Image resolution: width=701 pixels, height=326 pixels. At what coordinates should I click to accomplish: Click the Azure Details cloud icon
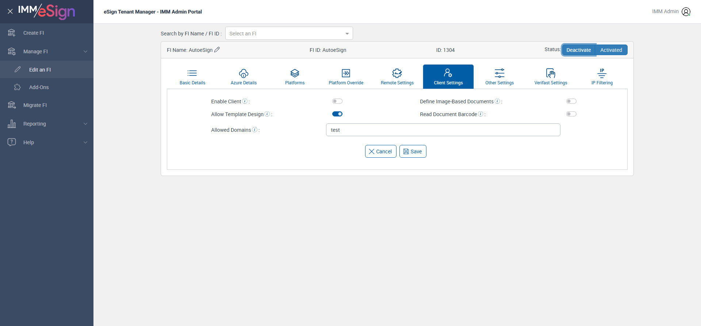tap(244, 73)
